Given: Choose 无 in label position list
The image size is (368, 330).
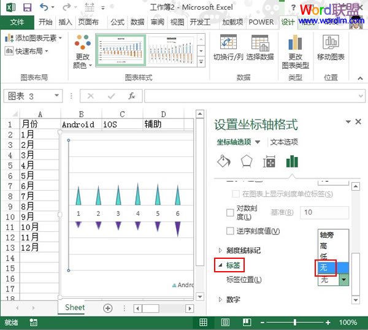Looking at the screenshot, I should click(x=333, y=267).
